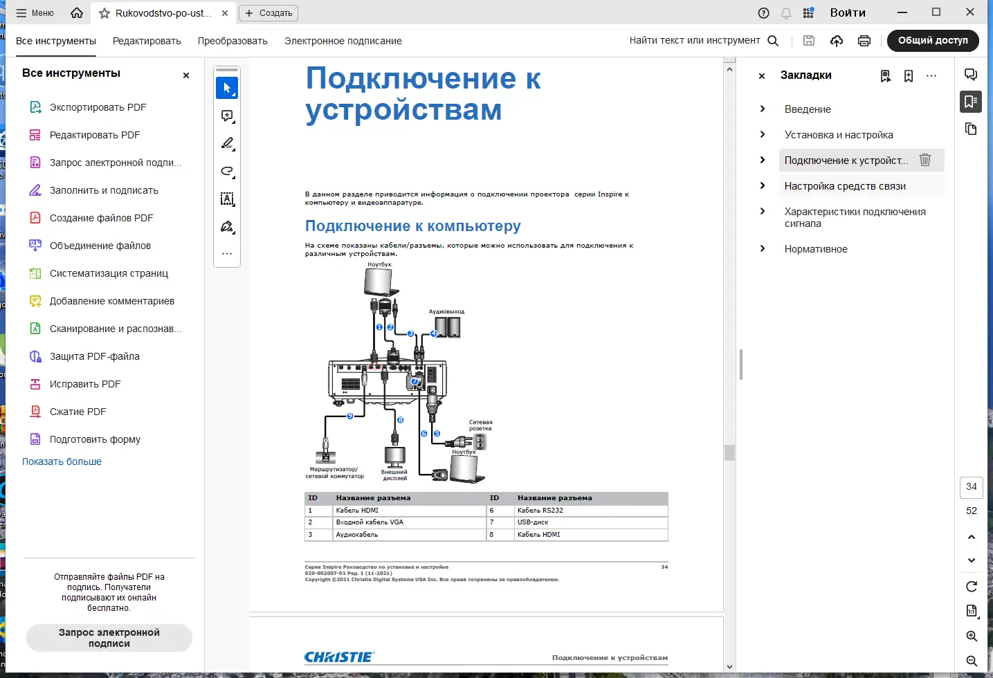Open the Fill and Sign tool icon

(x=35, y=190)
